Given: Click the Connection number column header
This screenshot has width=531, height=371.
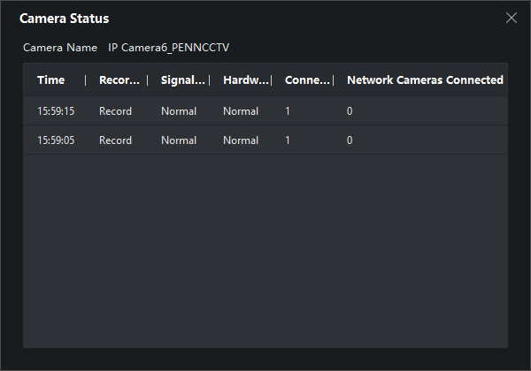Looking at the screenshot, I should (x=306, y=80).
